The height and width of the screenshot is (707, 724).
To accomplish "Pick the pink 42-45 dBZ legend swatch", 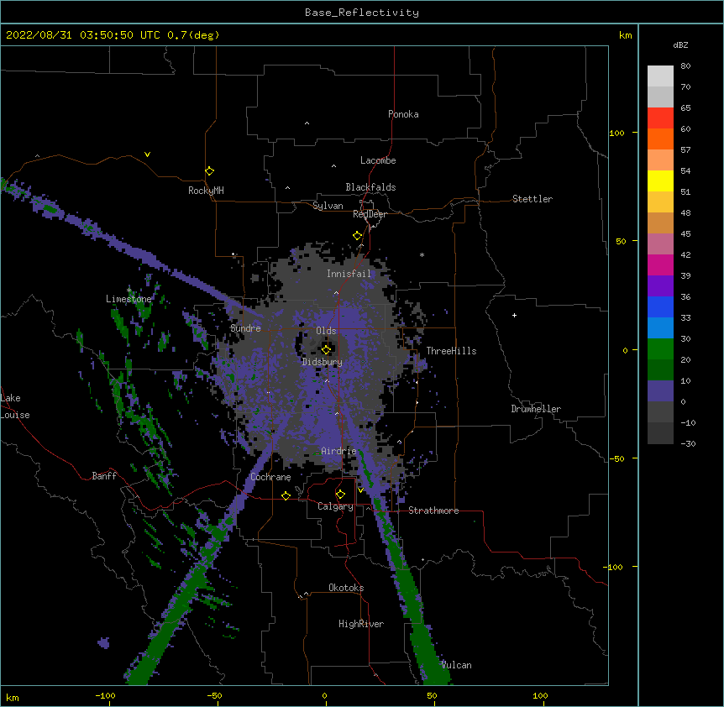I will [660, 244].
